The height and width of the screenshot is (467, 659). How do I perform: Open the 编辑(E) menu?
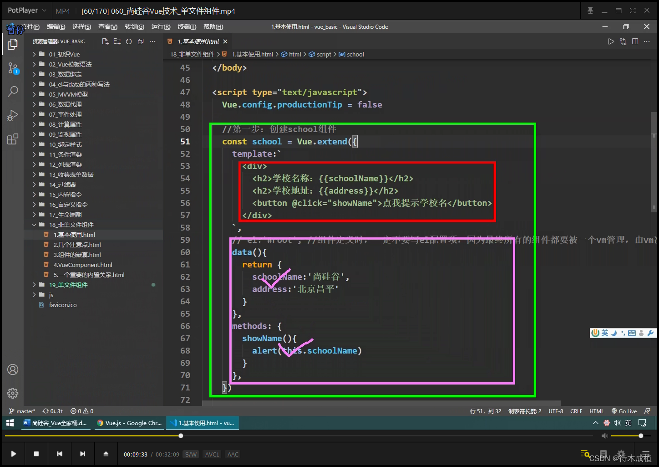coord(56,27)
